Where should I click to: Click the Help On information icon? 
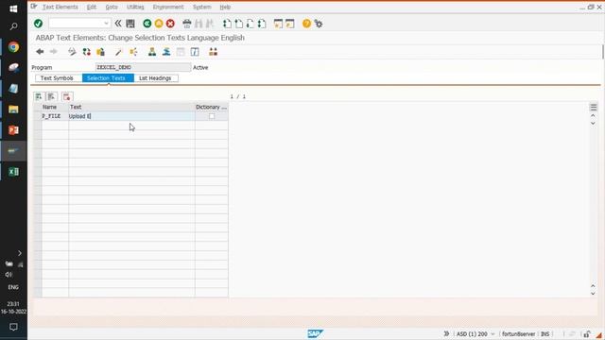[x=195, y=52]
